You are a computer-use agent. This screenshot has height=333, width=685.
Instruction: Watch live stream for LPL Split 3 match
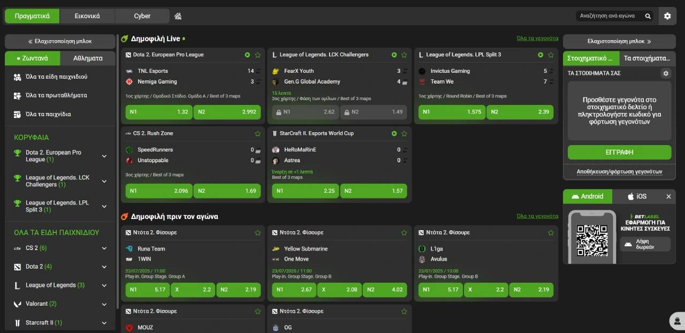541,55
